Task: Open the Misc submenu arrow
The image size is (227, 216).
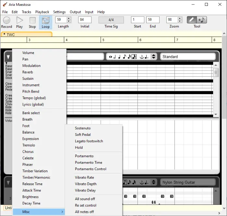Action: click(62, 212)
